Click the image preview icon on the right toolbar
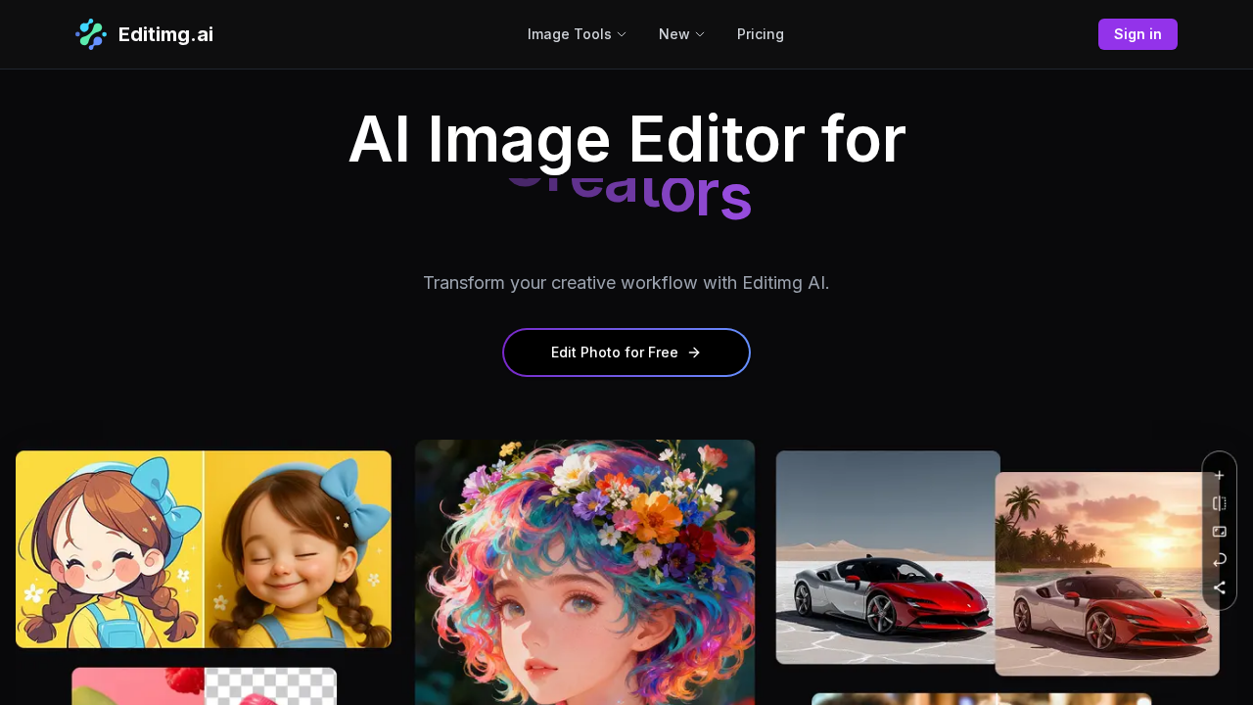Screen dimensions: 1253x705 pyautogui.click(x=1219, y=532)
